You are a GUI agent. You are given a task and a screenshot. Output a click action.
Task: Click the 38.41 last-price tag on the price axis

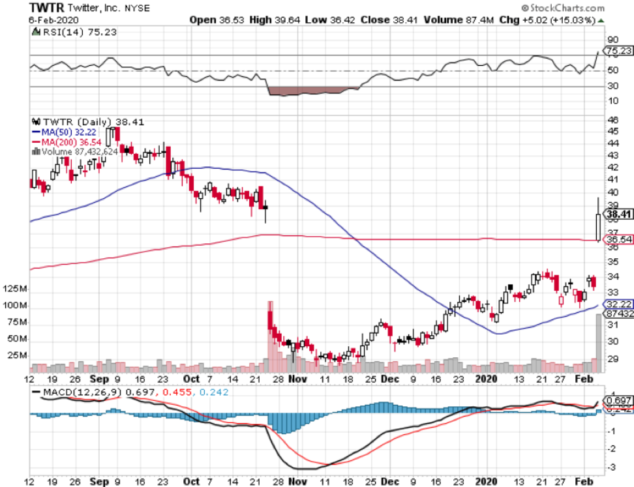[618, 214]
